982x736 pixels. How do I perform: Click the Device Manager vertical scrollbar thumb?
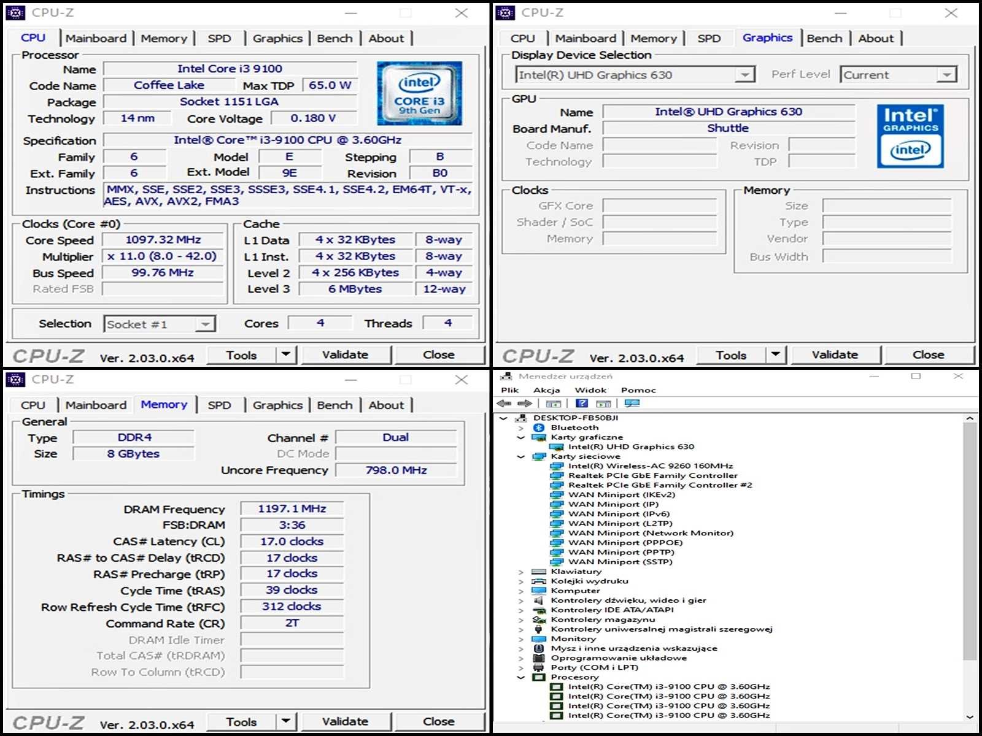pos(970,542)
